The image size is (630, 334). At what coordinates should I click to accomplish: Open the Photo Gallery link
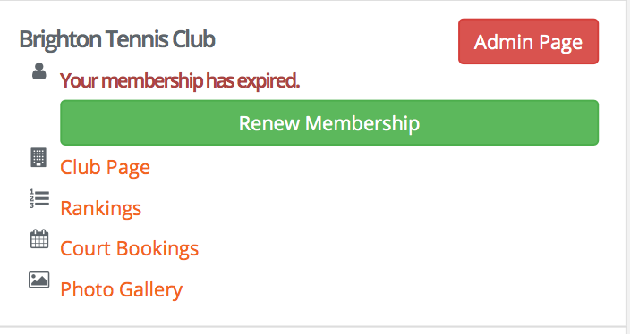point(122,289)
